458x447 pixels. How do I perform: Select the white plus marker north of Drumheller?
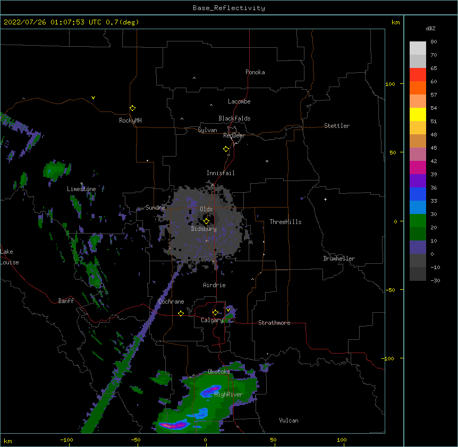[325, 199]
